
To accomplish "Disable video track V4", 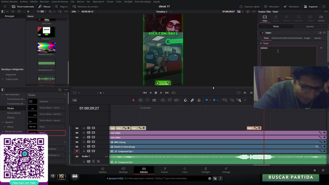I will point(93,137).
